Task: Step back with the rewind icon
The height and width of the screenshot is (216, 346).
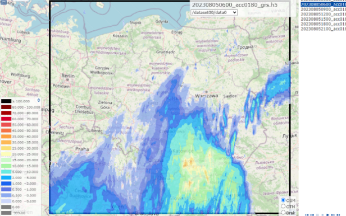Action: tap(312, 215)
